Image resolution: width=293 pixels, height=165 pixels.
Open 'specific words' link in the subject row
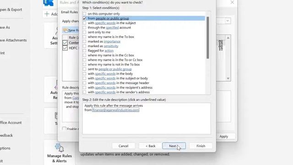(x=105, y=23)
